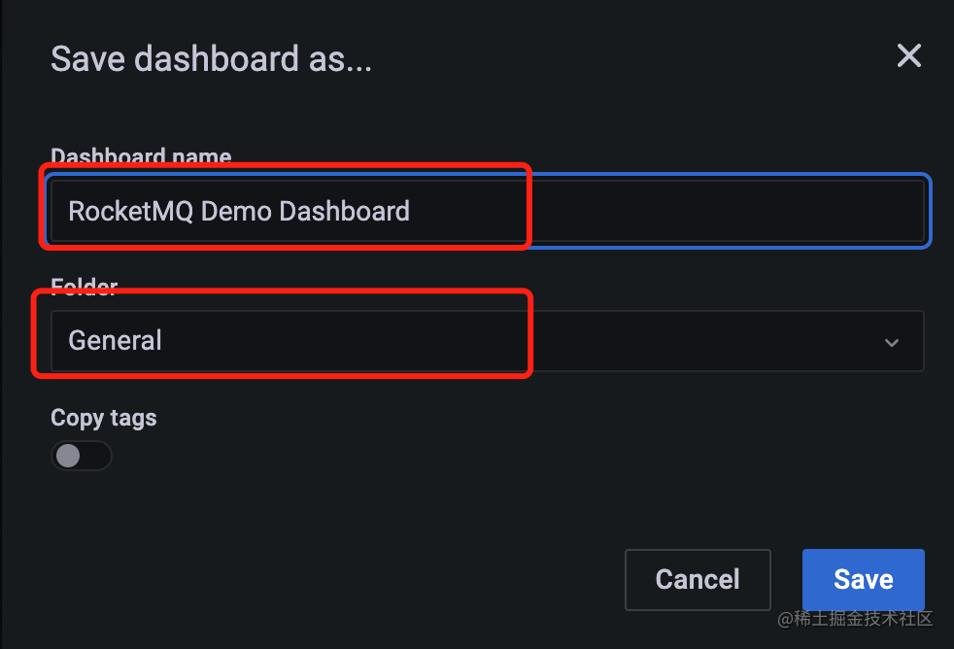Click the Folder label
The width and height of the screenshot is (954, 649).
pyautogui.click(x=84, y=286)
